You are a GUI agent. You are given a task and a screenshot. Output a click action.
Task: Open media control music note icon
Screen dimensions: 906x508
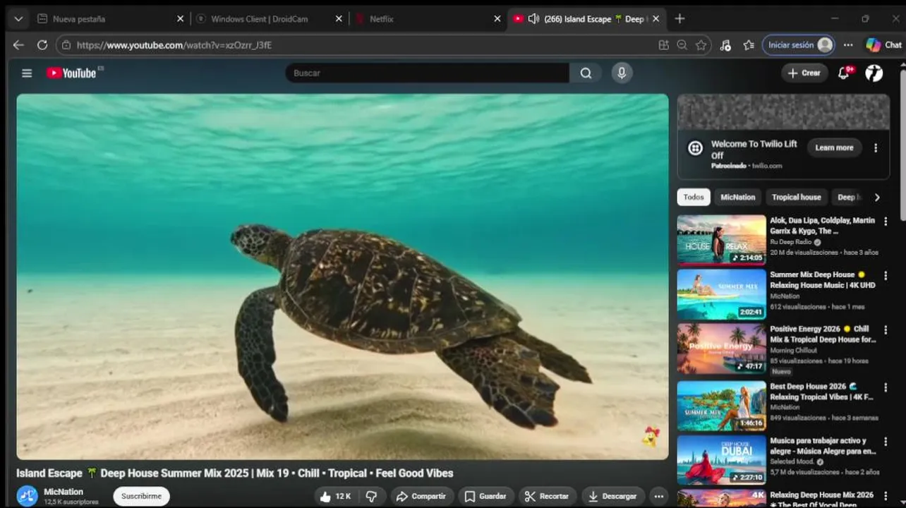point(725,45)
